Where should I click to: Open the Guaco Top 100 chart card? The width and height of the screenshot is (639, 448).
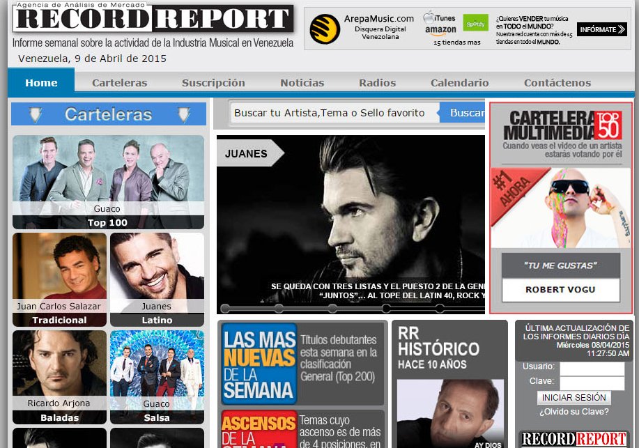click(x=109, y=183)
